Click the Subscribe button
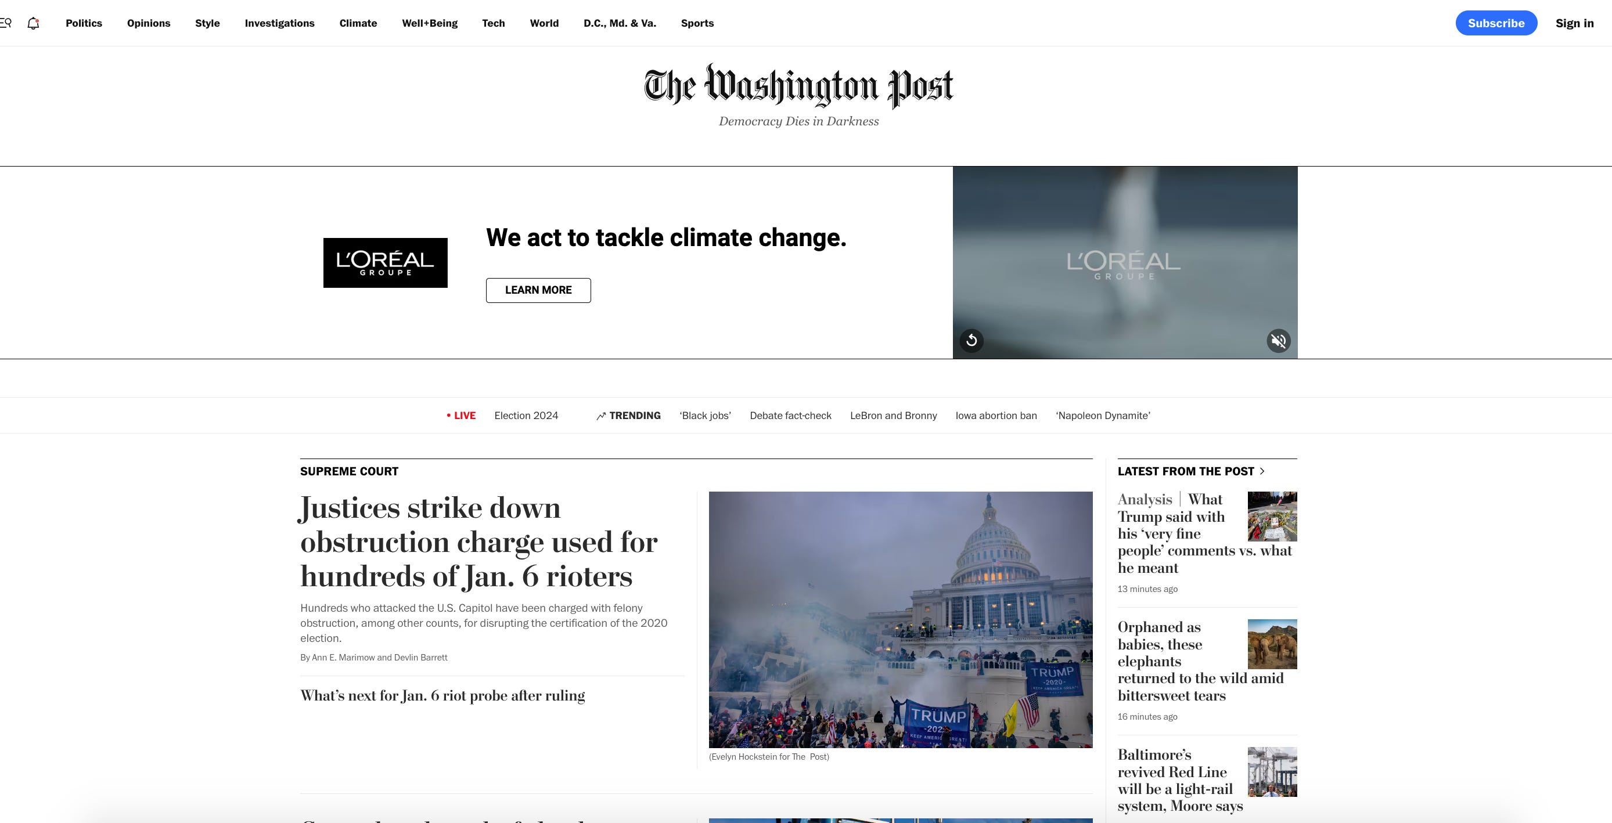Image resolution: width=1612 pixels, height=823 pixels. 1496,23
